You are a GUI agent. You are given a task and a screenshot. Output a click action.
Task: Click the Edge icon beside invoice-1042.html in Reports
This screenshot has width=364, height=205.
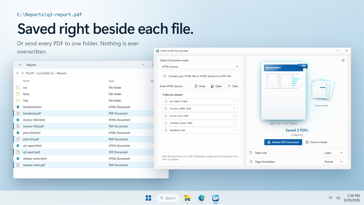pos(18,120)
